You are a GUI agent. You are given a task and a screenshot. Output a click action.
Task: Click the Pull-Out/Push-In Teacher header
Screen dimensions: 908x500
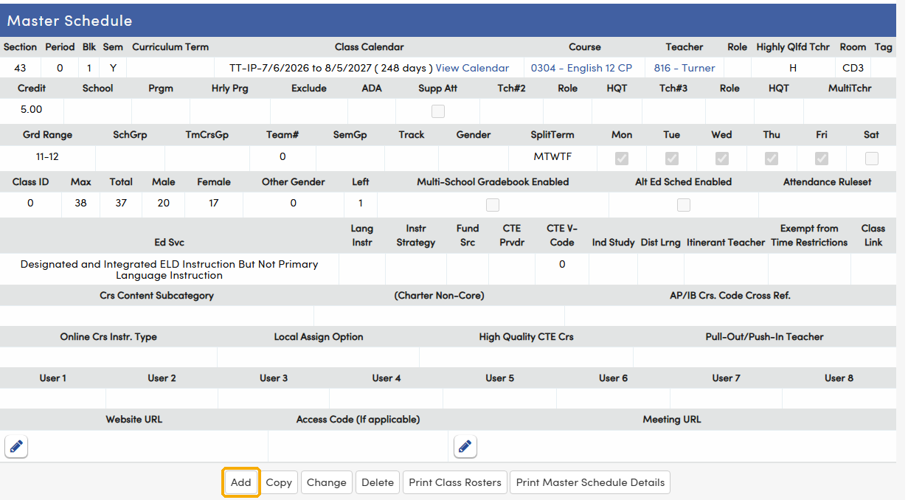point(764,336)
